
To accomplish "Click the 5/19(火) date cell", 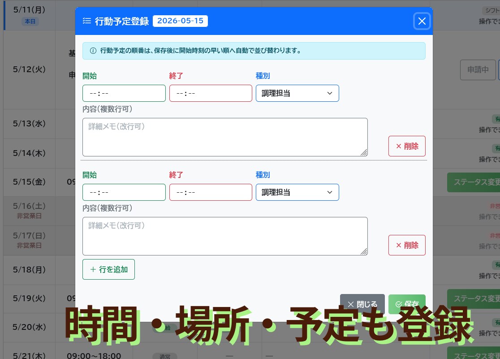I will (x=29, y=298).
